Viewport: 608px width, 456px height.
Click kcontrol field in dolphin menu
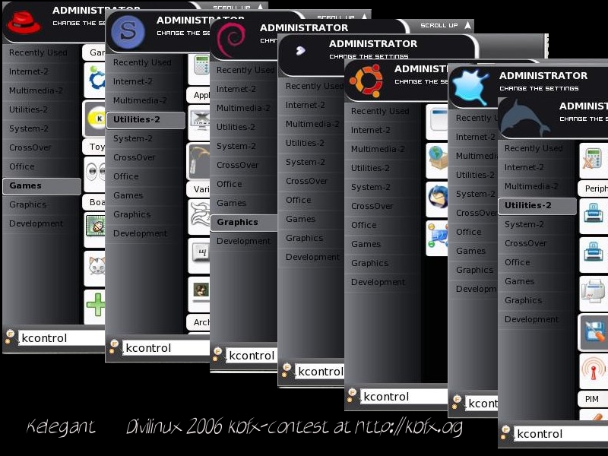click(561, 434)
